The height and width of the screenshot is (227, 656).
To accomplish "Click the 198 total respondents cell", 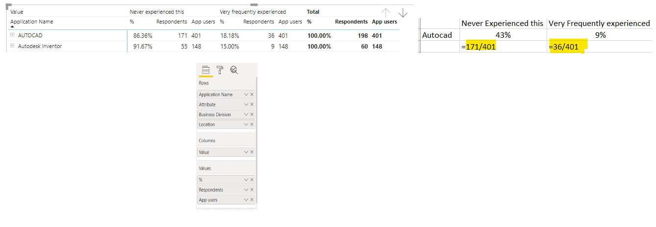I will coord(362,35).
